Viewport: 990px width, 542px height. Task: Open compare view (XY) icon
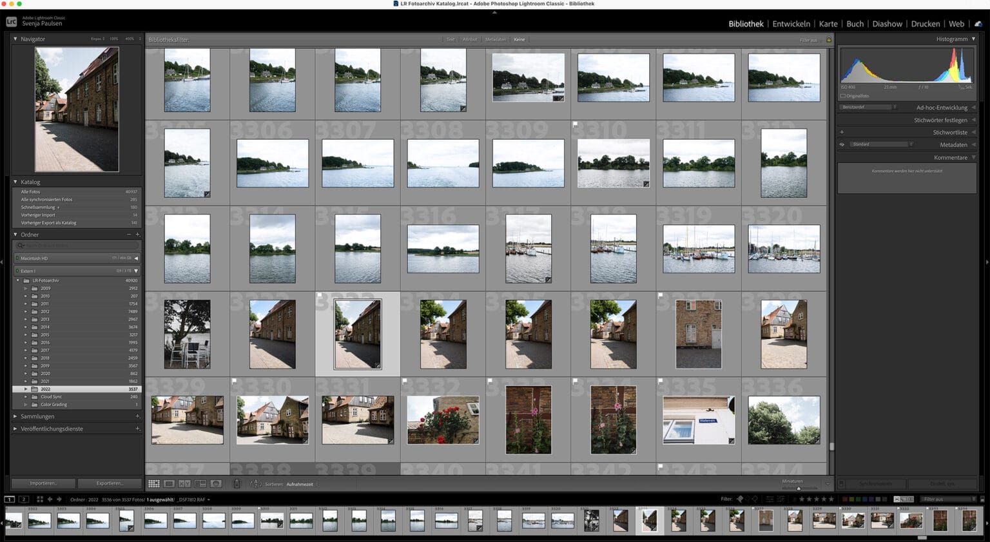point(184,483)
